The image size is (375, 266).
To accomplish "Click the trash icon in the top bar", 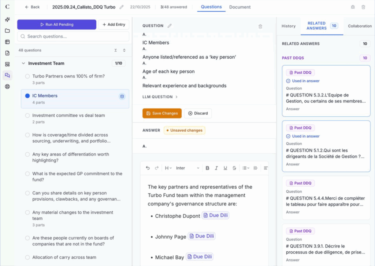I will point(363,7).
